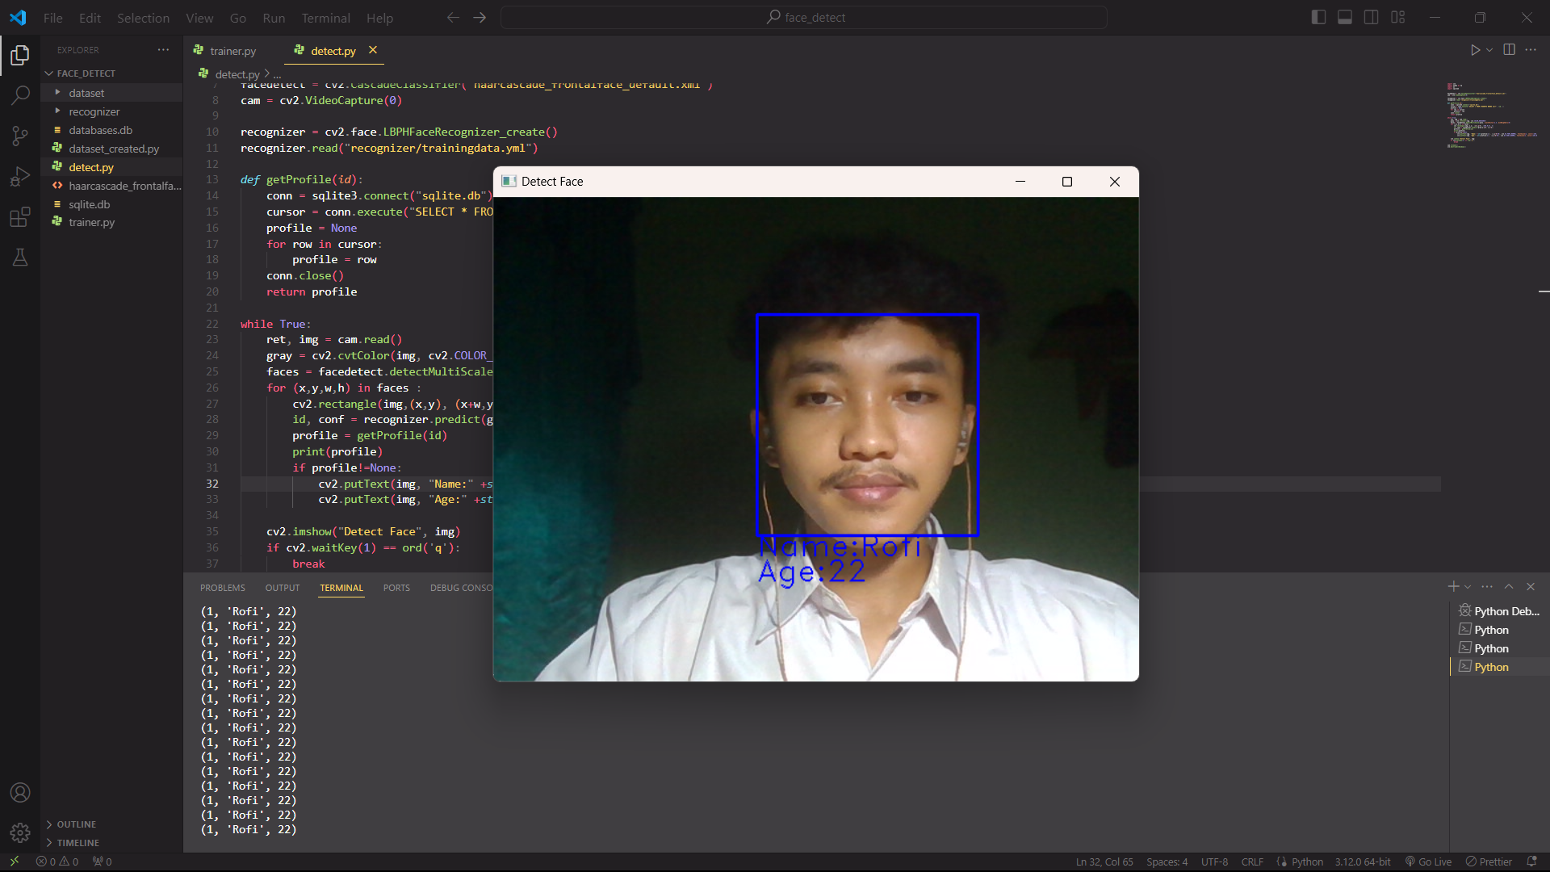The width and height of the screenshot is (1550, 872).
Task: Open trainer.py from the explorer
Action: click(91, 222)
